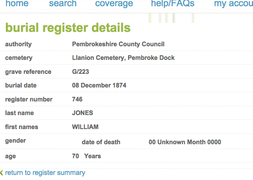Click the 00 Unknown Month 0000 value

[x=185, y=142]
